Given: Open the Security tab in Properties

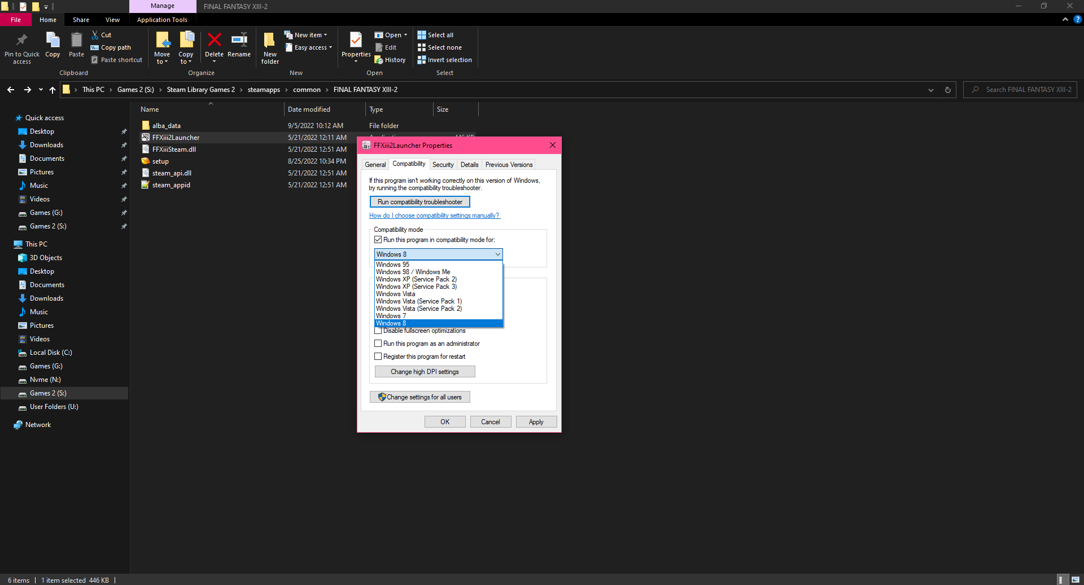Looking at the screenshot, I should point(443,165).
